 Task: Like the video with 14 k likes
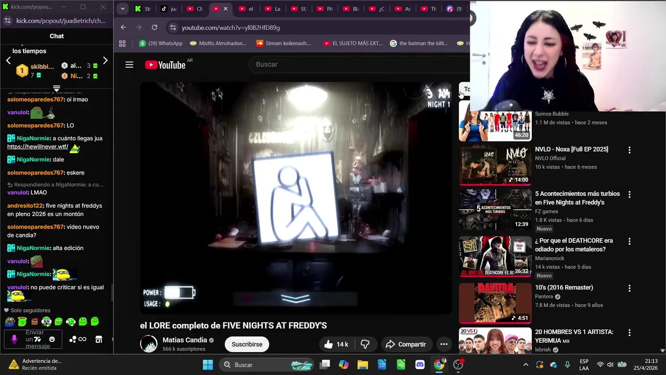tap(336, 344)
